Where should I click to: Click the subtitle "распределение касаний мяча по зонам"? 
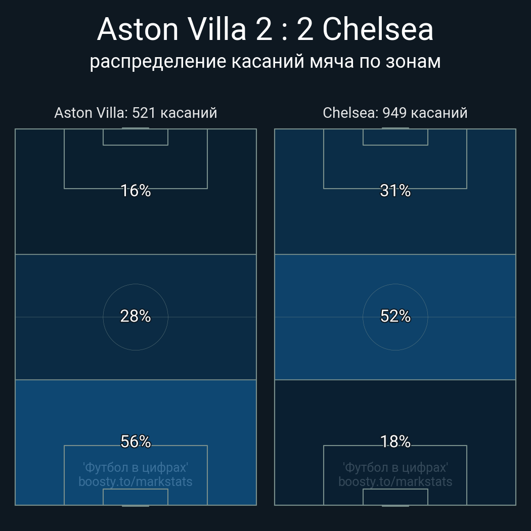tap(265, 62)
